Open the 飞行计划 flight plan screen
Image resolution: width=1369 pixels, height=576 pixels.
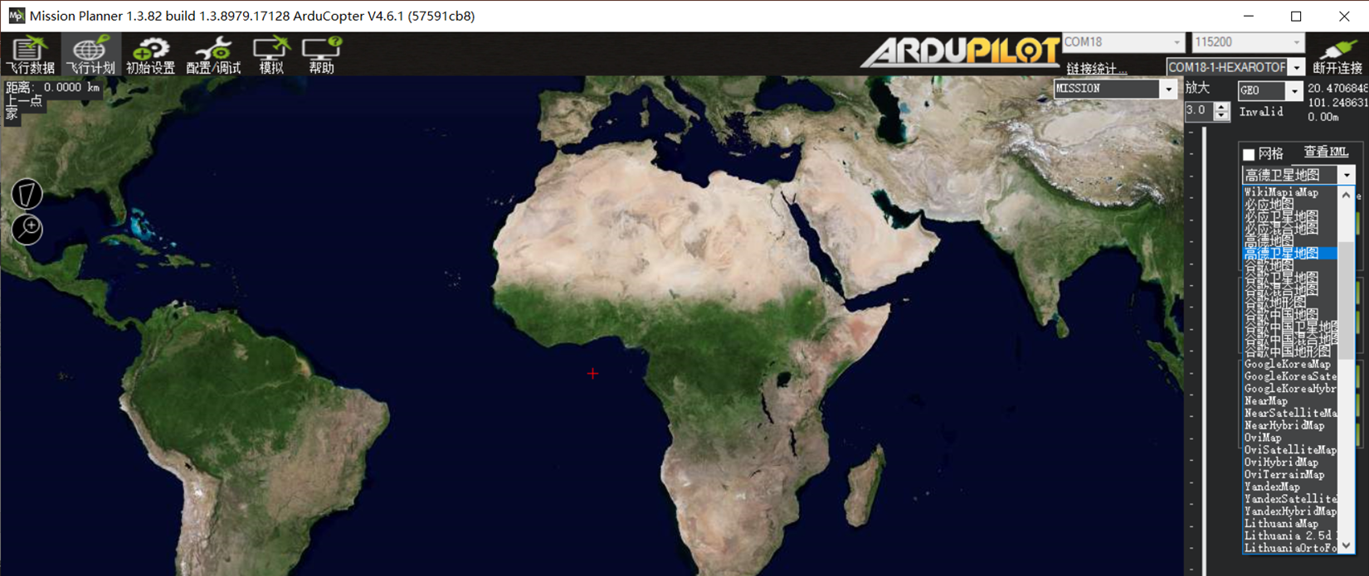click(x=90, y=55)
